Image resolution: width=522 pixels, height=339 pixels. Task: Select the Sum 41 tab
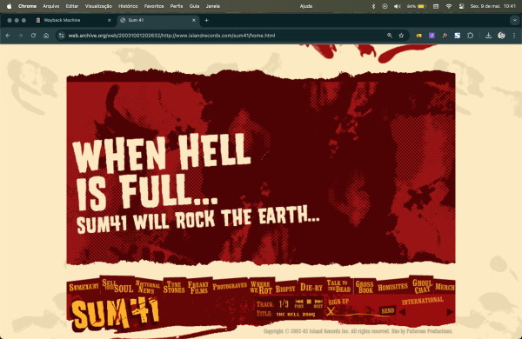[x=158, y=20]
